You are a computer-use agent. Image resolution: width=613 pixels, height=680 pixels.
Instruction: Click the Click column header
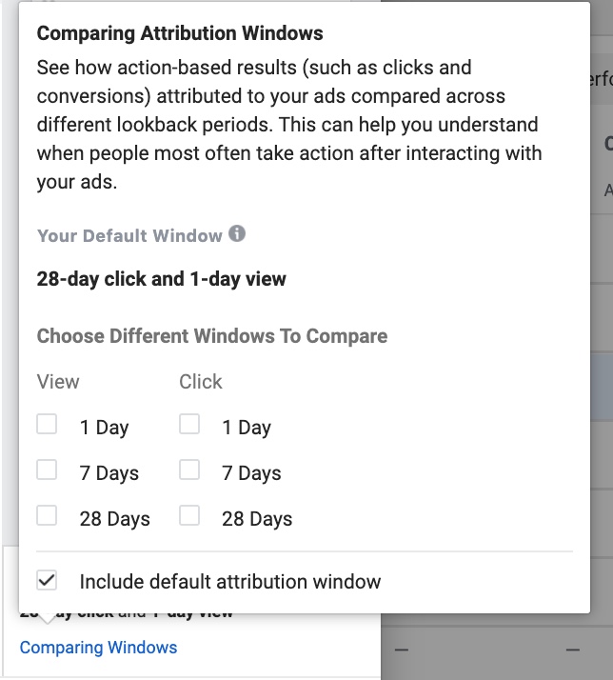coord(201,382)
